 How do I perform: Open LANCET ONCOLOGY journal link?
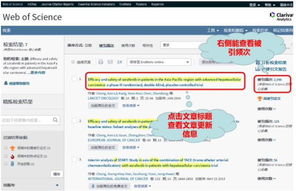click(103, 98)
